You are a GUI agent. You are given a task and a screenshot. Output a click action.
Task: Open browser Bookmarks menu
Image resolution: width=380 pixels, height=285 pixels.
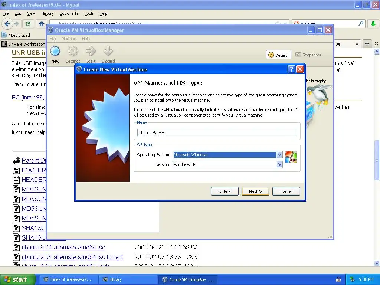tap(69, 13)
